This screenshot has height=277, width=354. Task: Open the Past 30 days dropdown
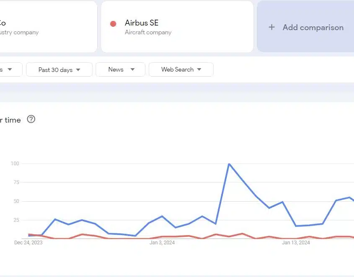pyautogui.click(x=59, y=70)
